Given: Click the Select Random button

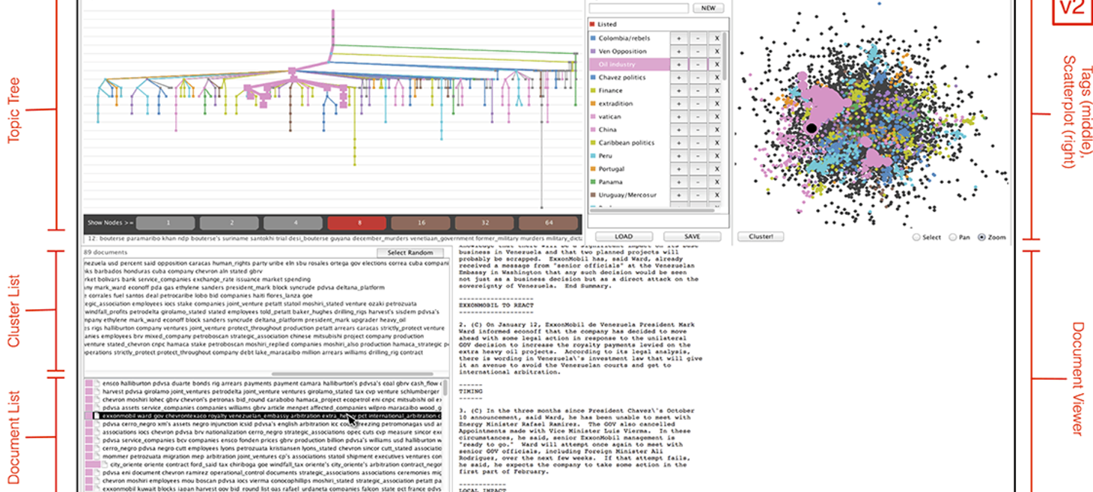Looking at the screenshot, I should tap(410, 252).
